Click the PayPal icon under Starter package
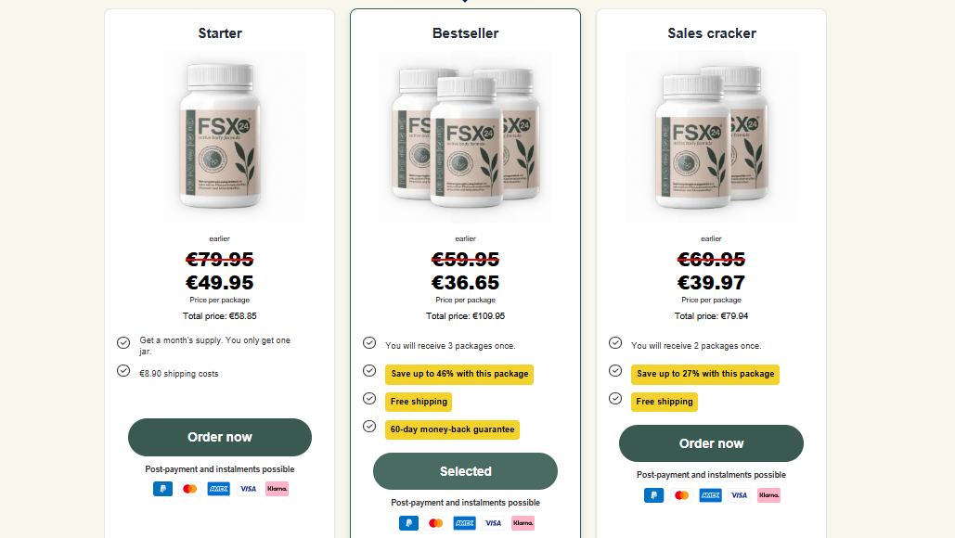Image resolution: width=955 pixels, height=538 pixels. 162,489
